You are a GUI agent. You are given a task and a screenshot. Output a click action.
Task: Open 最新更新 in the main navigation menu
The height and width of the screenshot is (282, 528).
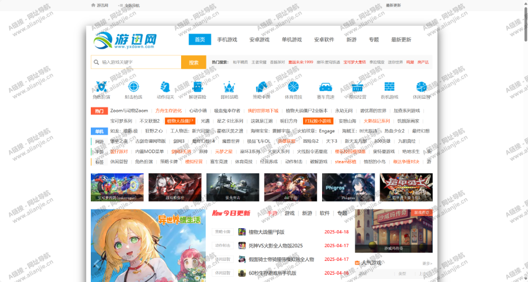pos(401,40)
